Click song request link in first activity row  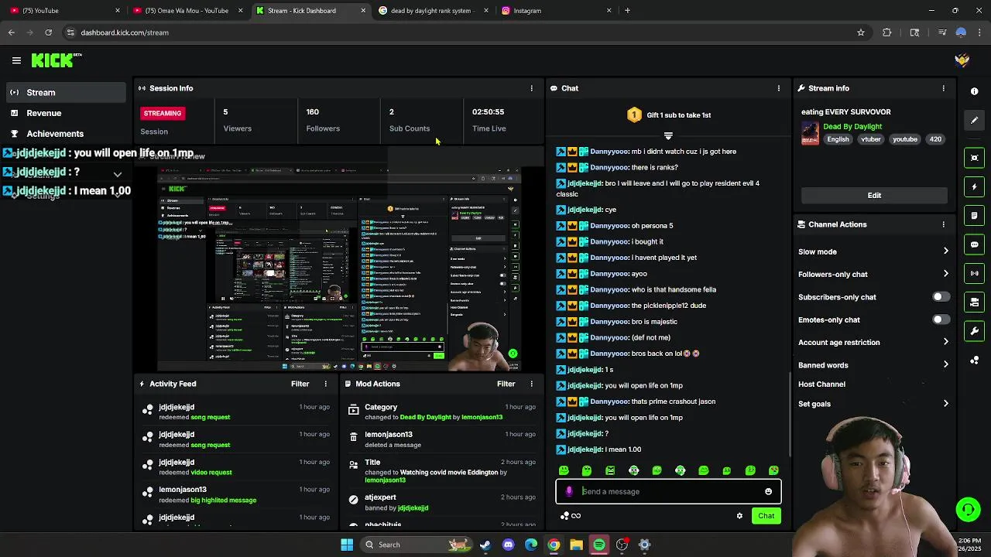coord(210,417)
